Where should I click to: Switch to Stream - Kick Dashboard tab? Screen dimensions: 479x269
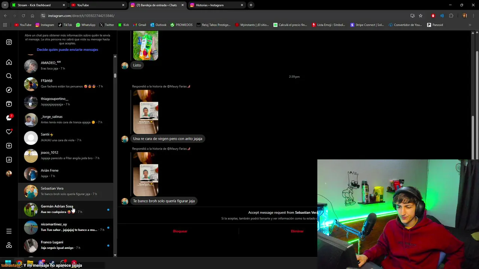tap(39, 5)
